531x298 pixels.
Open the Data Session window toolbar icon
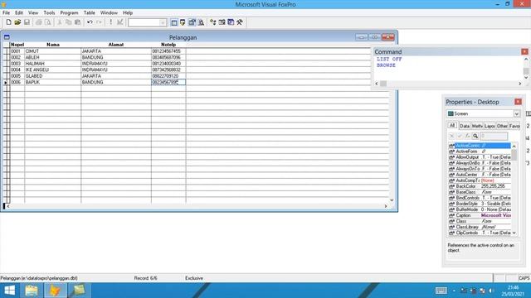click(x=183, y=22)
